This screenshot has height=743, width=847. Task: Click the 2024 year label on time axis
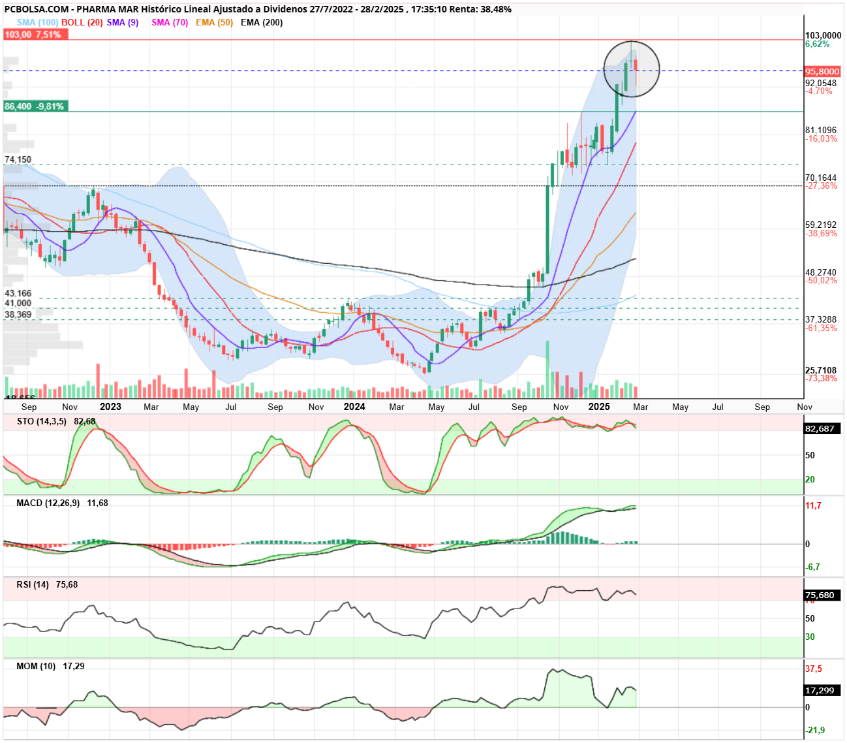click(x=354, y=407)
